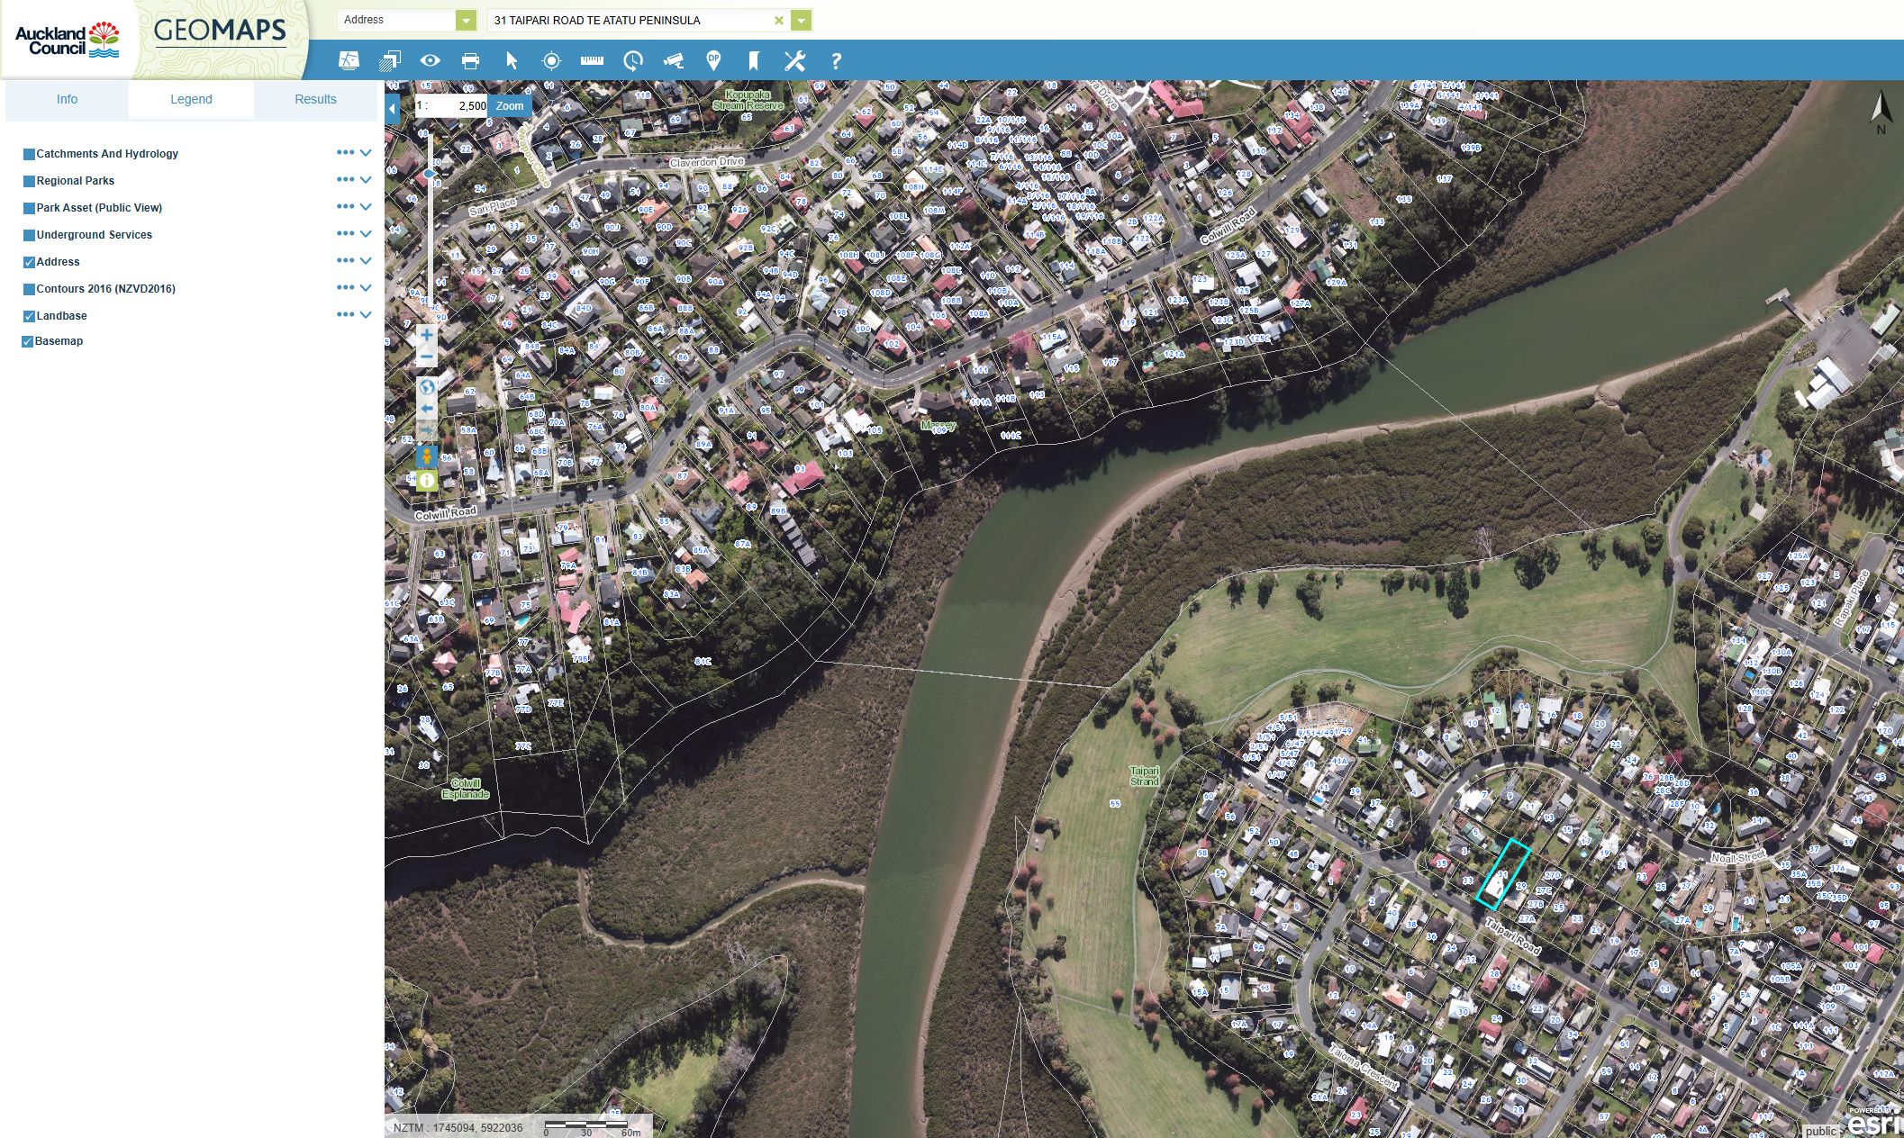Click the Zoom scale button
The image size is (1904, 1138).
[510, 105]
